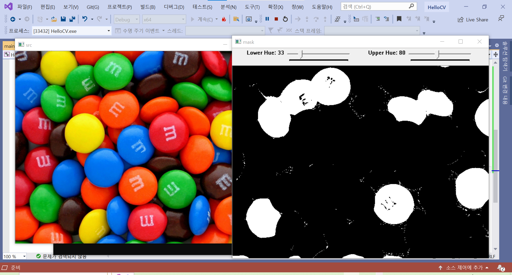Screen dimensions: 512x275
Task: Click Show Next Statement arrow icon
Action: [298, 19]
